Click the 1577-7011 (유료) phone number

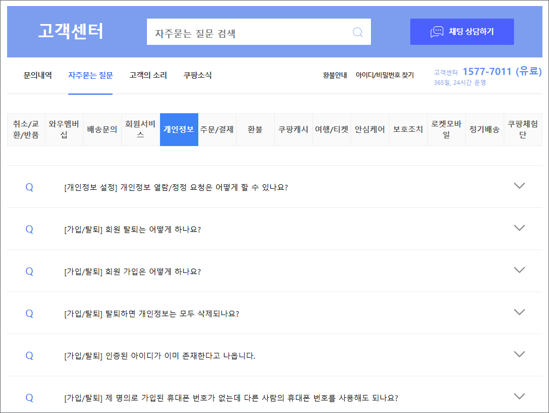[502, 72]
